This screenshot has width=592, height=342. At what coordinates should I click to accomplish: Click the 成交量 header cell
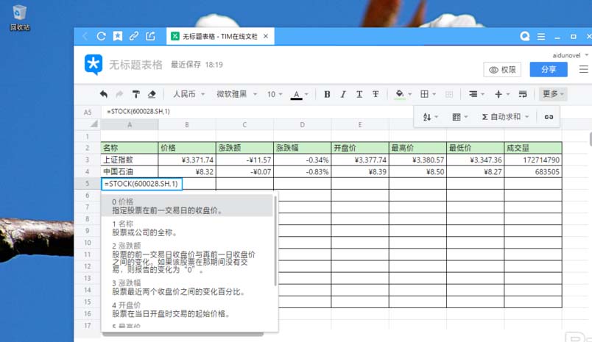coord(532,148)
